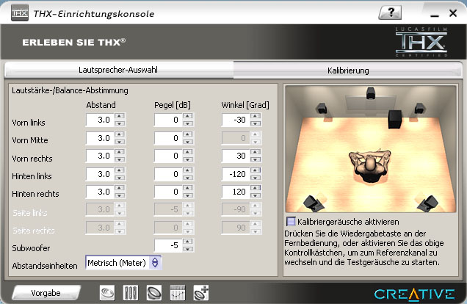This screenshot has height=304, width=467.
Task: Enable Kalibriergeräusche aktivieren checkbox
Action: pos(291,222)
